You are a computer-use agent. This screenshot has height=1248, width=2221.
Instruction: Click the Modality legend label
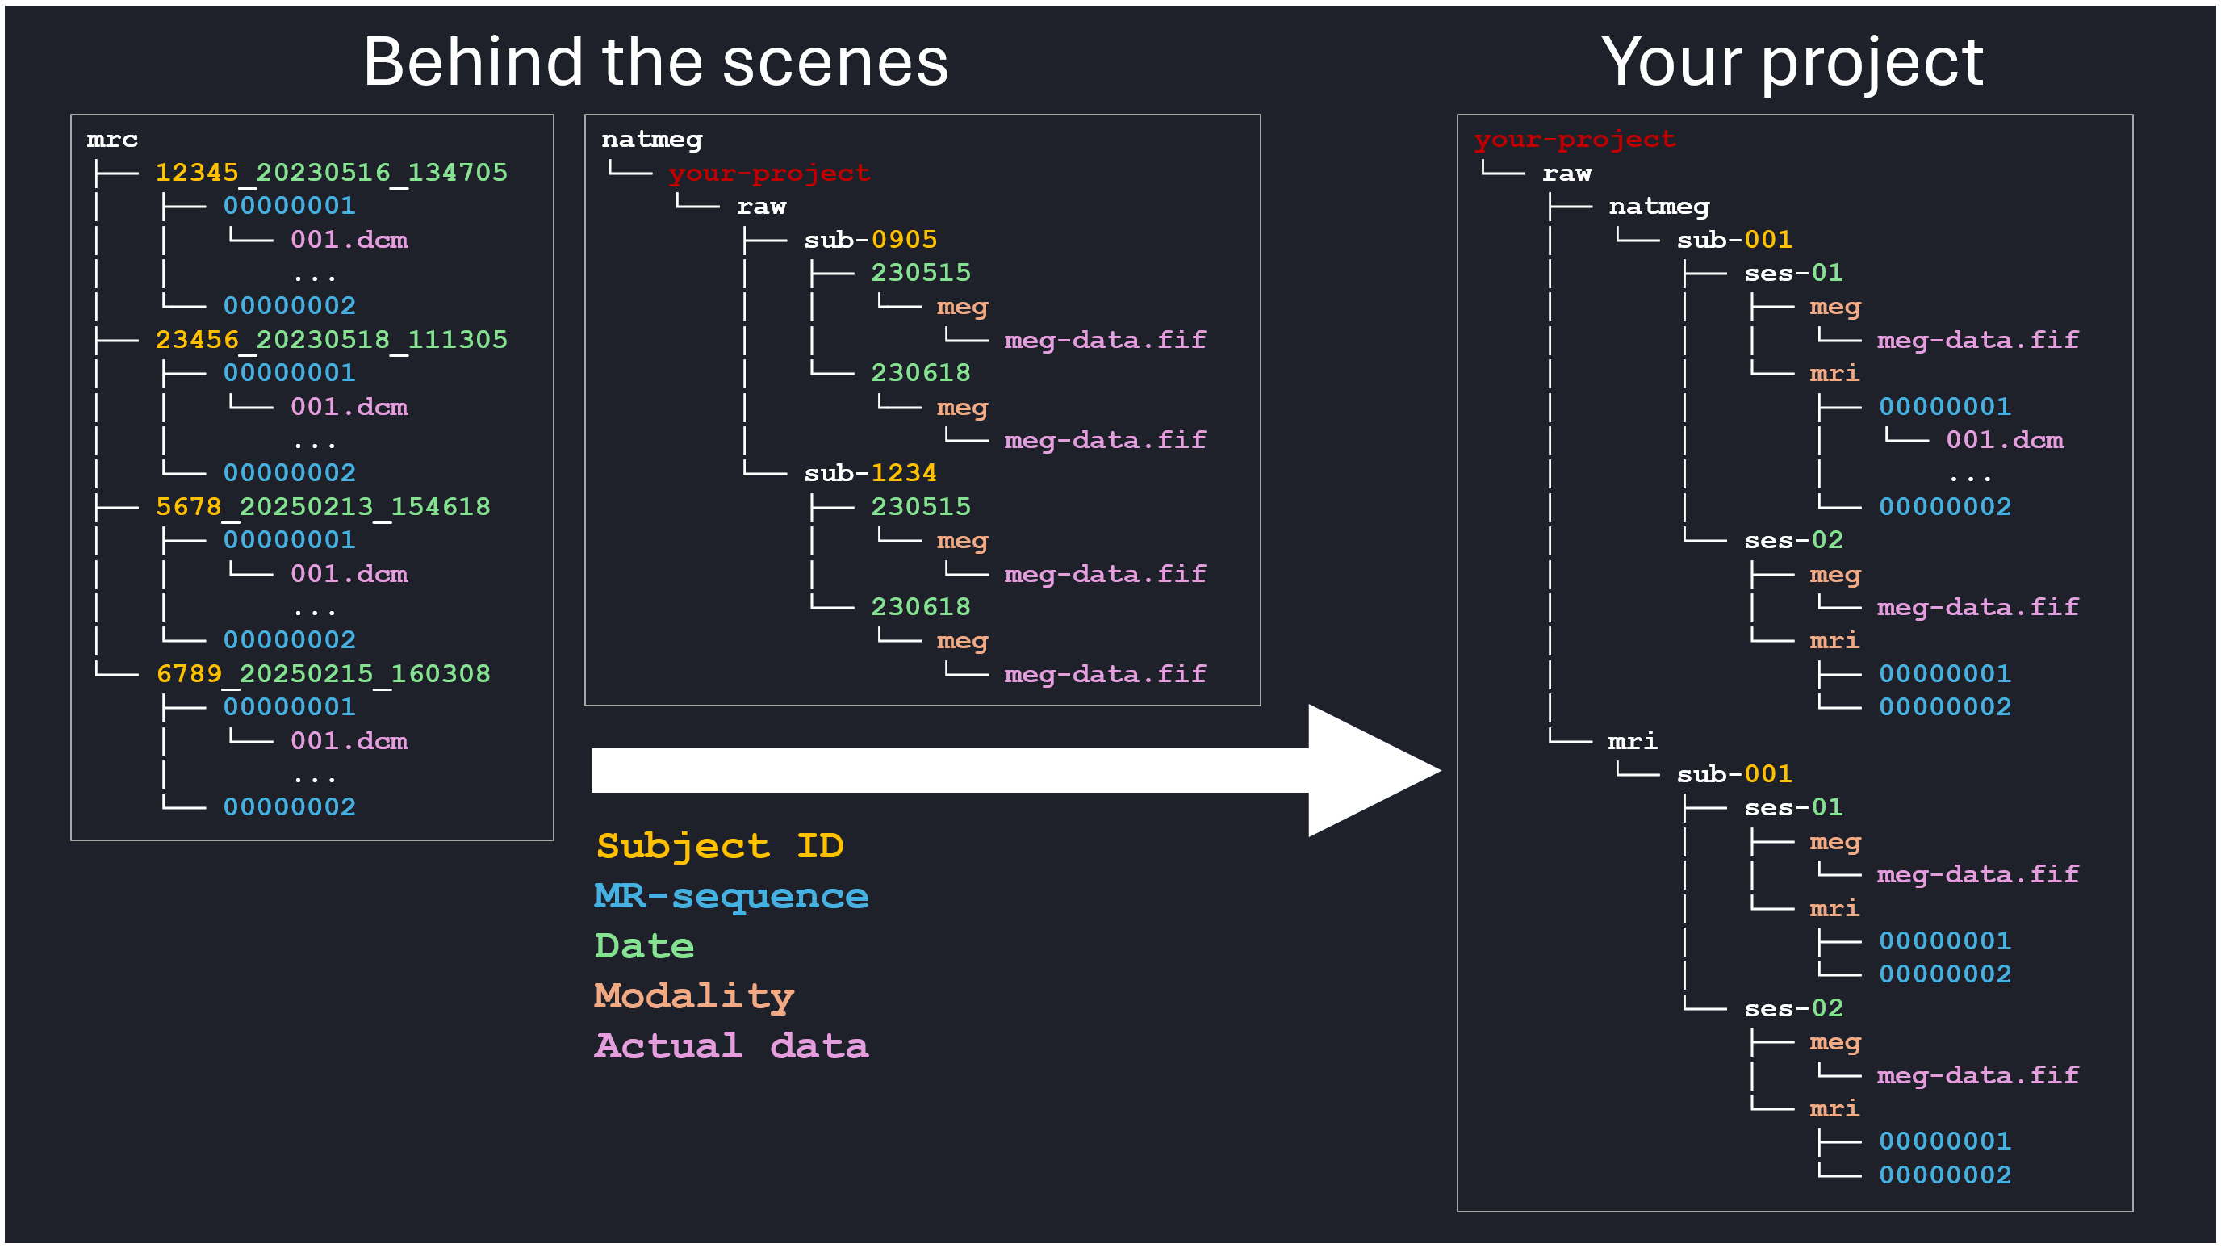(x=694, y=995)
